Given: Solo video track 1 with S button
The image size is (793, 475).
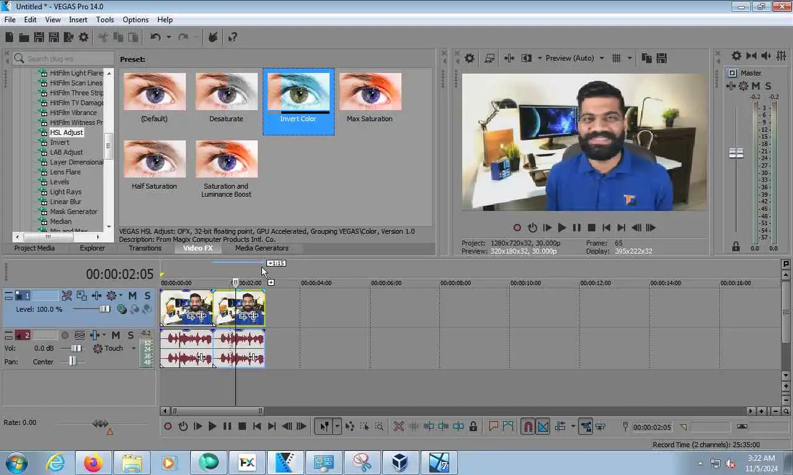Looking at the screenshot, I should point(147,296).
